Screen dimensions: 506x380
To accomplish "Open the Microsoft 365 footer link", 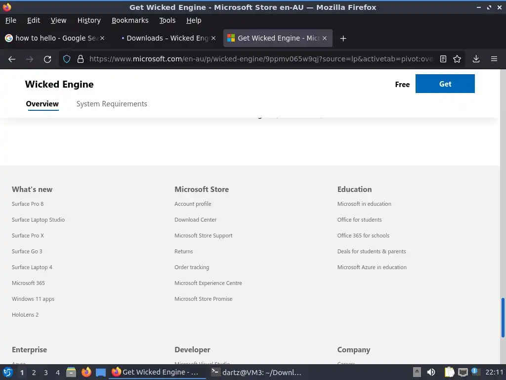I will pyautogui.click(x=28, y=283).
